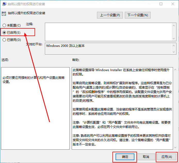
Task: Select the 未配置(C) radio option
Action: click(4, 25)
